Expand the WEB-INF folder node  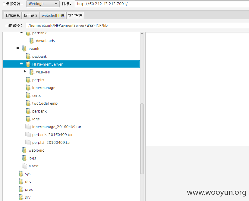click(25, 71)
